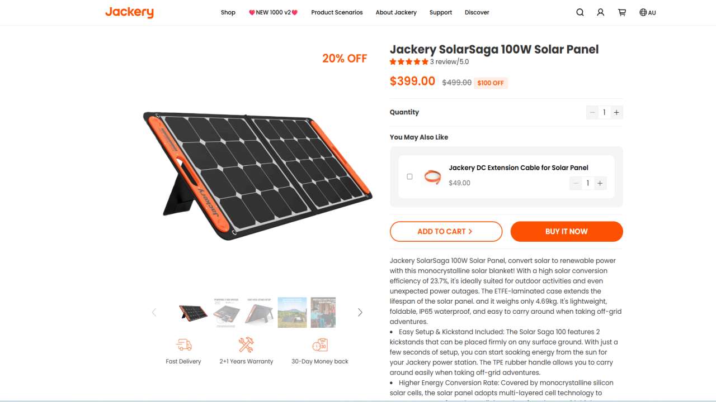Open the account sign-in icon
The height and width of the screenshot is (402, 716).
click(601, 12)
